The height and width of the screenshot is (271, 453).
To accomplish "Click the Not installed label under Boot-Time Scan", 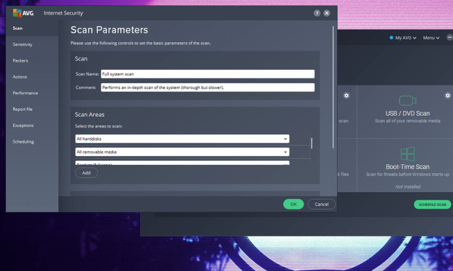I will (x=408, y=187).
